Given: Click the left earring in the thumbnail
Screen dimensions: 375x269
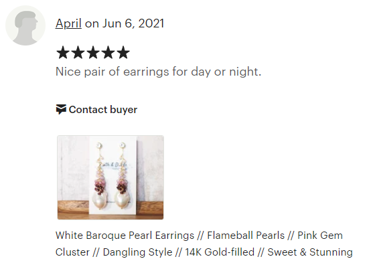Looking at the screenshot, I should click(99, 176).
